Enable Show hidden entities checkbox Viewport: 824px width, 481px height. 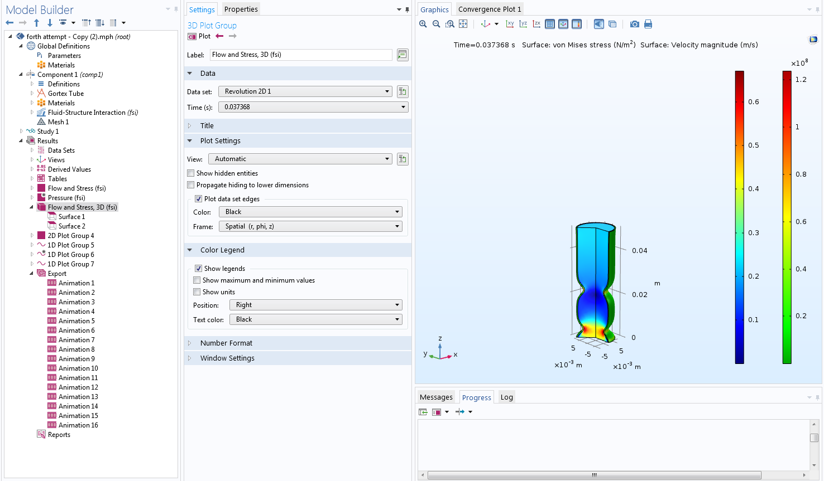191,173
